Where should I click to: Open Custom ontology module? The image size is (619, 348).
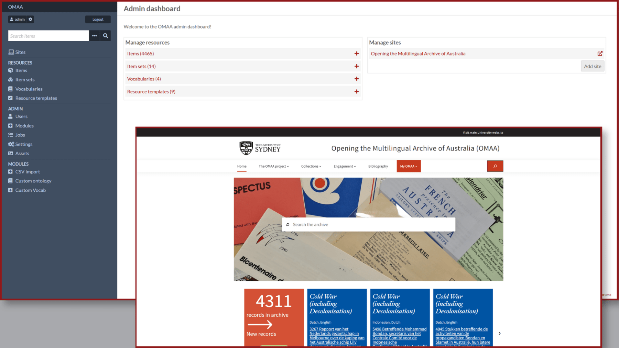tap(33, 181)
